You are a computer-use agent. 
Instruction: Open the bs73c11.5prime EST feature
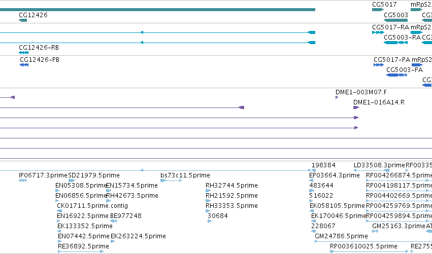click(171, 180)
